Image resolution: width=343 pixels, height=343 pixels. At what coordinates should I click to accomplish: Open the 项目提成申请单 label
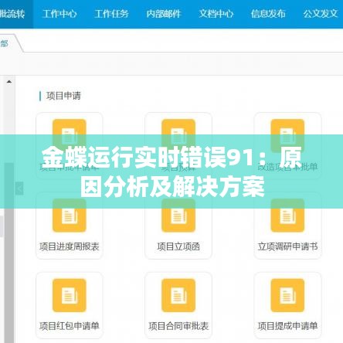(287, 326)
